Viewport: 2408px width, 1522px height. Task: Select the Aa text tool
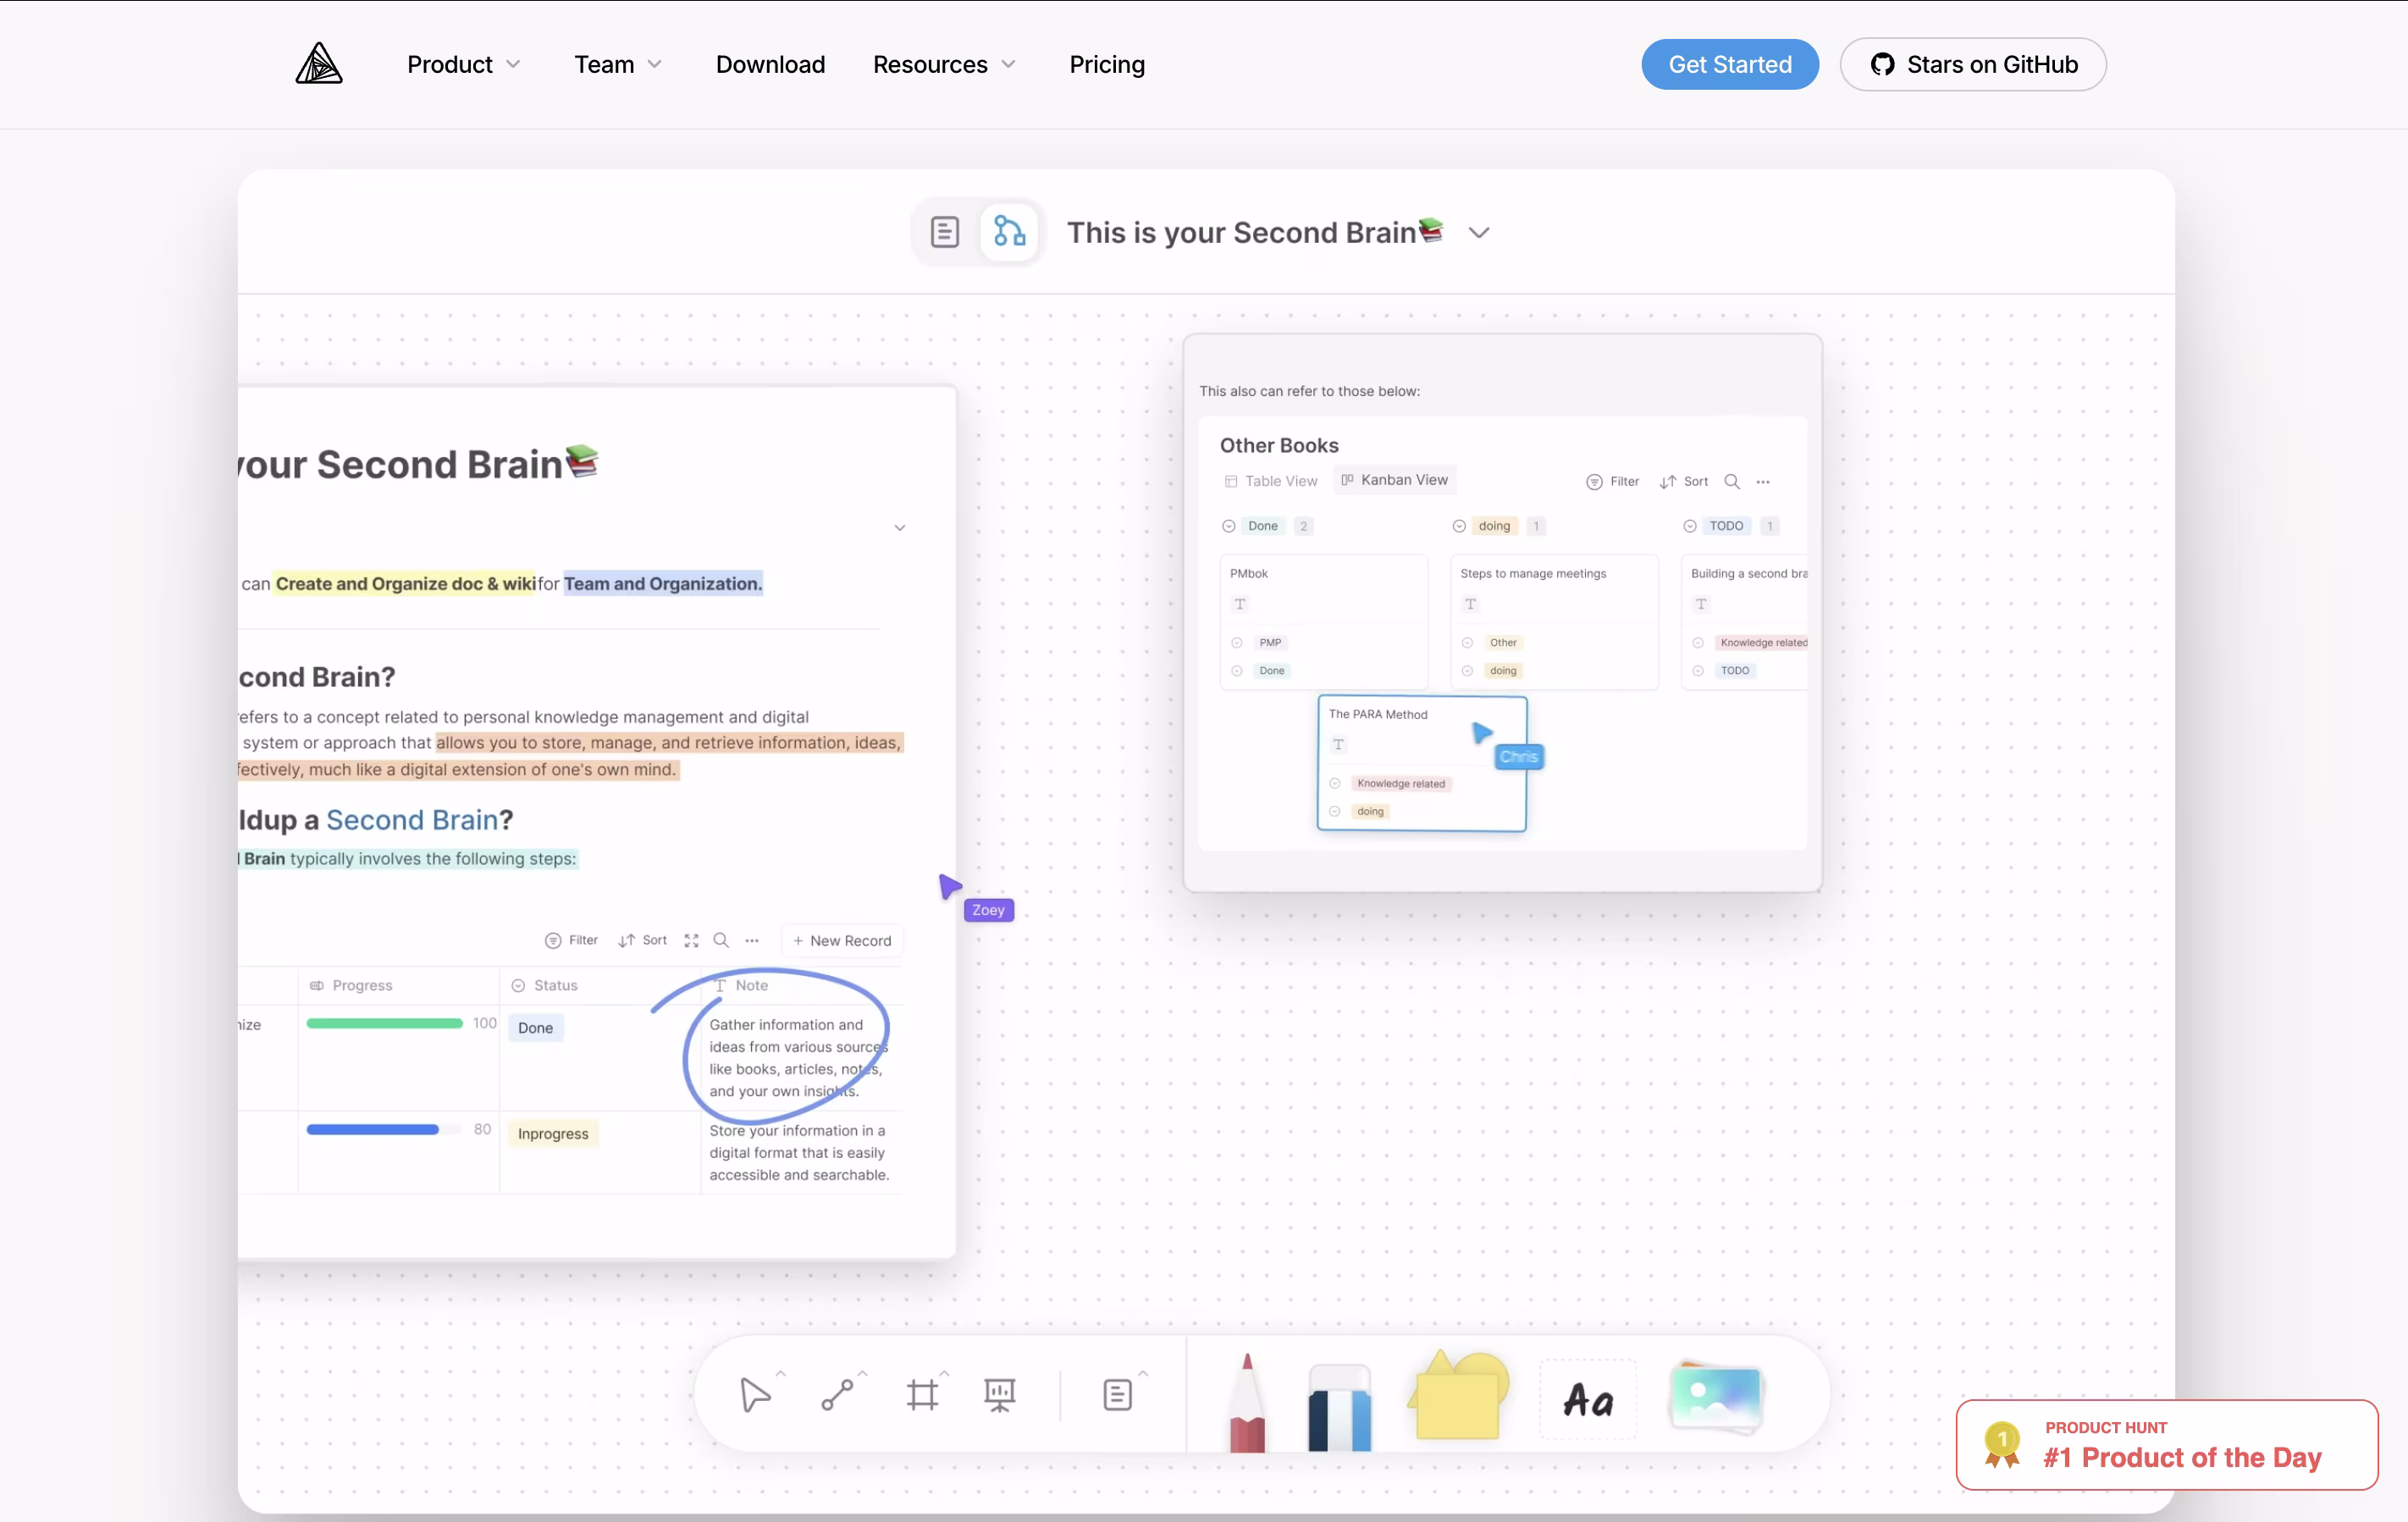click(1588, 1400)
